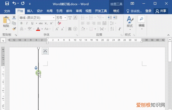Center the paragraph text
The width and height of the screenshot is (172, 110).
pos(88,23)
